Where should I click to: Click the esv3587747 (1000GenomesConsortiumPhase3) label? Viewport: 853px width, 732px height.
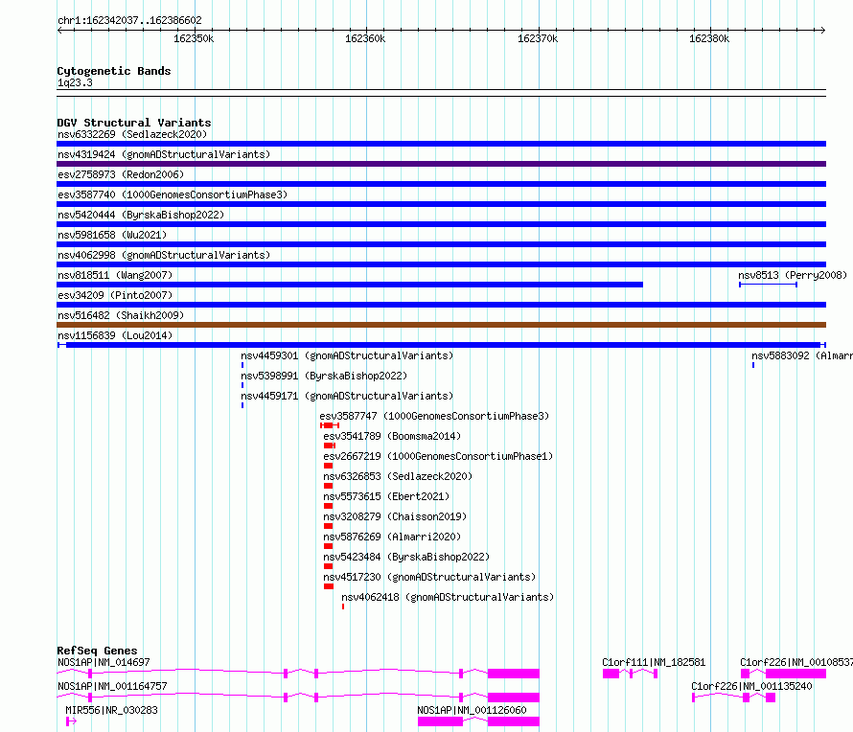click(x=434, y=416)
